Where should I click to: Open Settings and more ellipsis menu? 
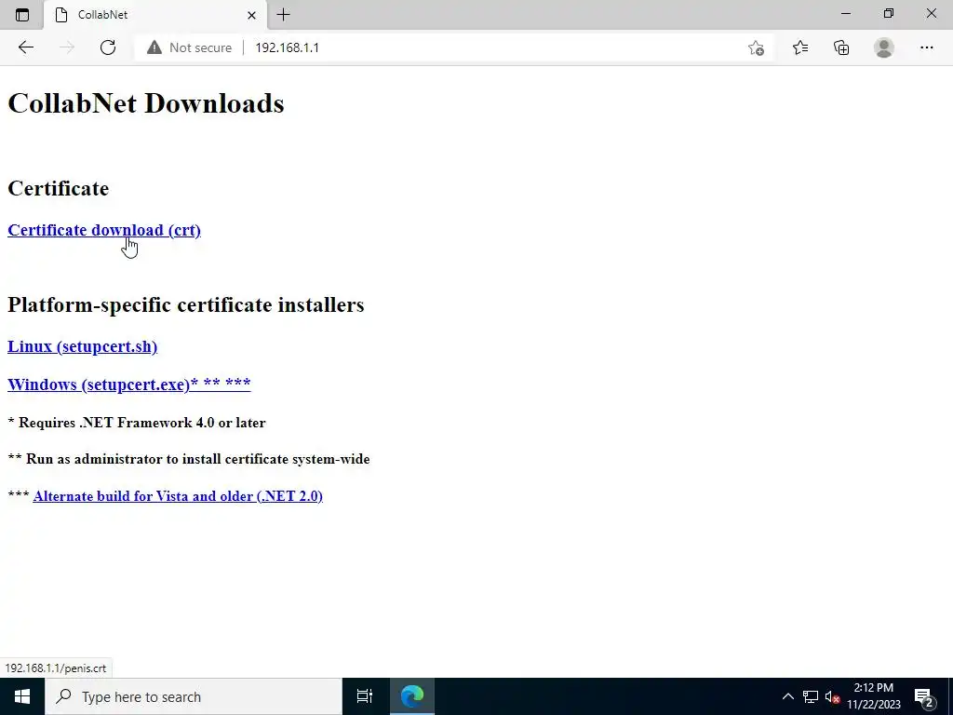926,47
